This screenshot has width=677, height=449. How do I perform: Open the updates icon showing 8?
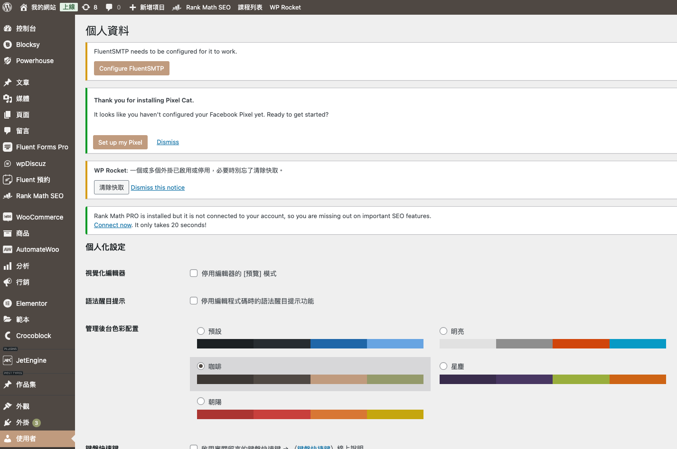[86, 7]
